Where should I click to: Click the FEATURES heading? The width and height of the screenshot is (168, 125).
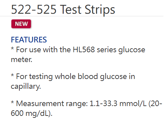[x=29, y=39]
